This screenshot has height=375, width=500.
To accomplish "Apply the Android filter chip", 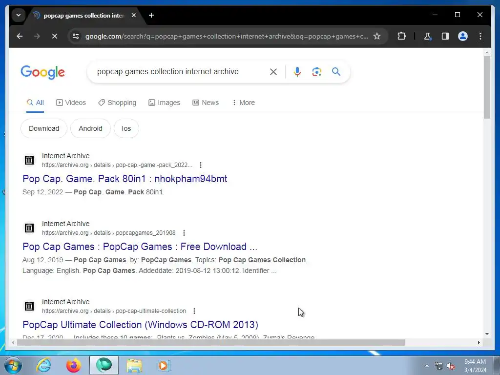I will (x=90, y=128).
